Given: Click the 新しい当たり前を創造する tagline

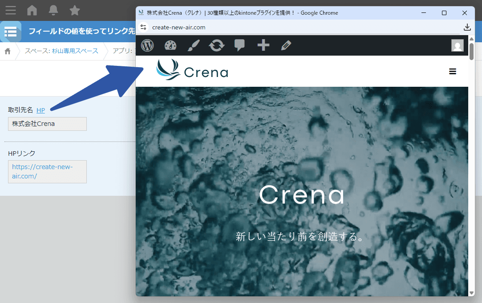Looking at the screenshot, I should (x=300, y=237).
